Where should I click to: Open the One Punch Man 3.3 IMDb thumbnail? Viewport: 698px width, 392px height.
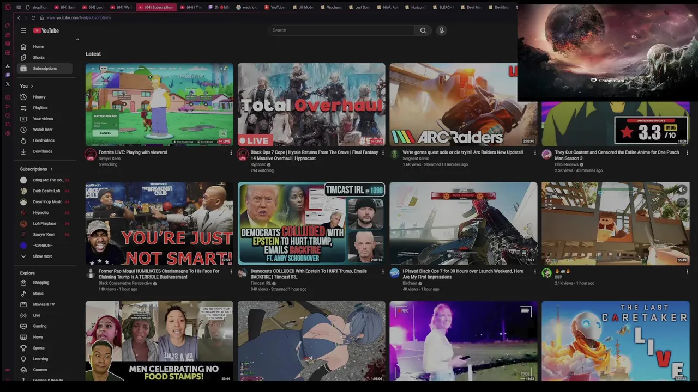(x=616, y=124)
